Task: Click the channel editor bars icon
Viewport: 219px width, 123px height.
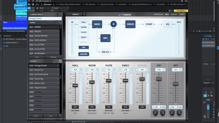Action: [29, 4]
